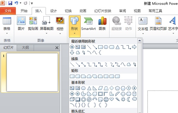
Task: Open the undo history dropdown arrow
Action: tap(20, 3)
